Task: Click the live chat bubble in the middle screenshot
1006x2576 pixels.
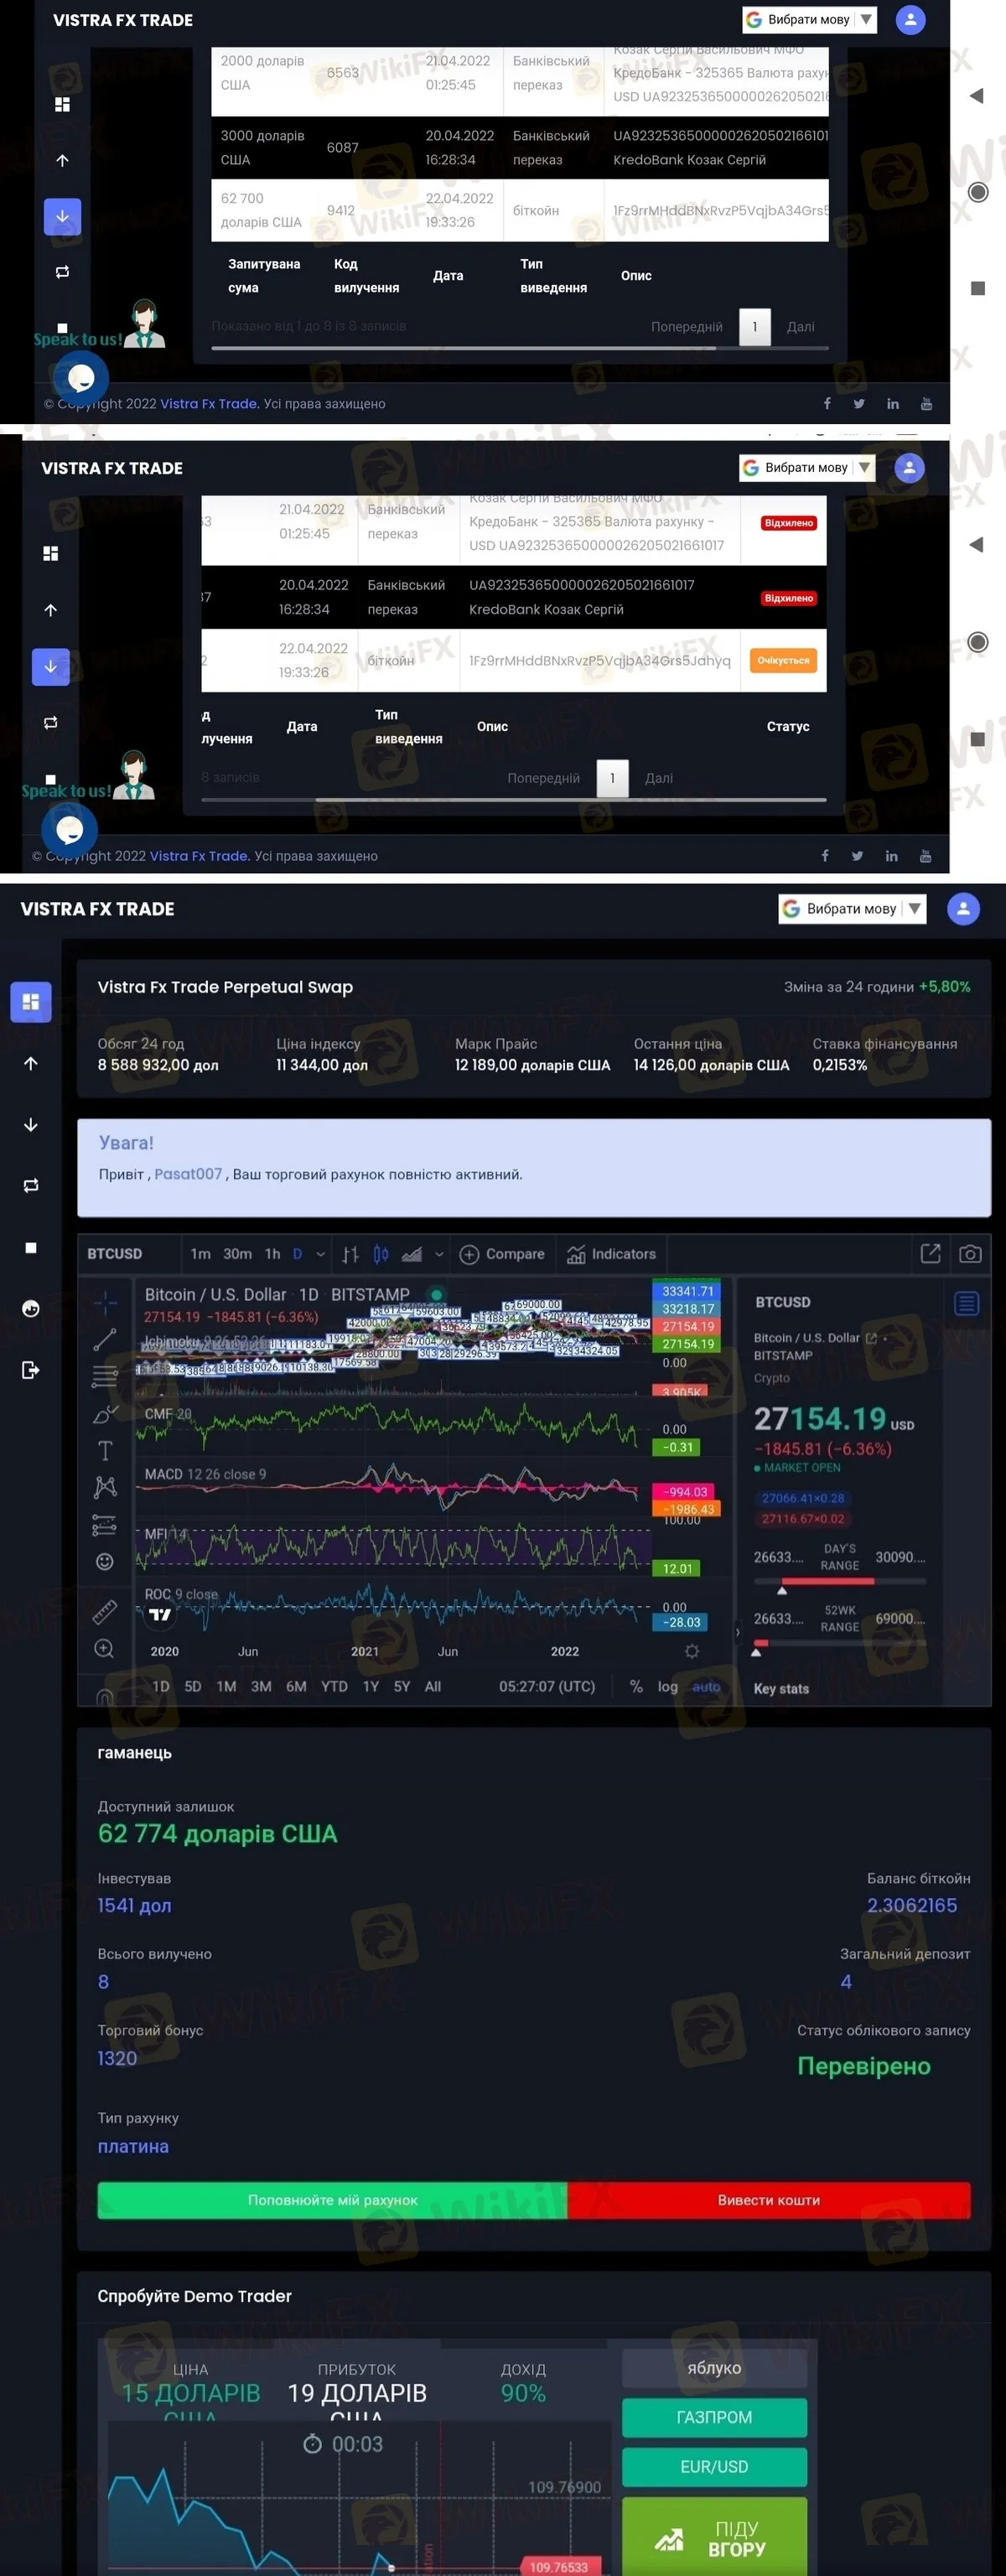Action: 69,828
